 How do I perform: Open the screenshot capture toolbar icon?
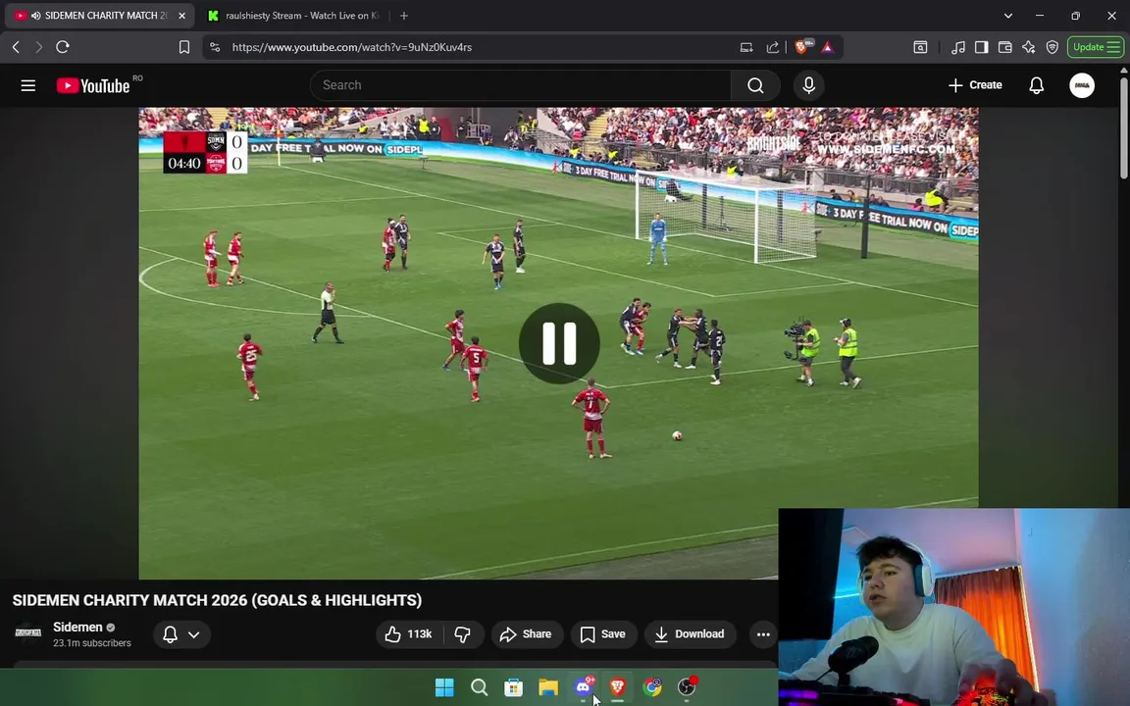[x=920, y=47]
